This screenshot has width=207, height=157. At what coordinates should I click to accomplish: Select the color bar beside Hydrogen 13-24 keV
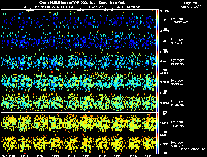point(157,123)
